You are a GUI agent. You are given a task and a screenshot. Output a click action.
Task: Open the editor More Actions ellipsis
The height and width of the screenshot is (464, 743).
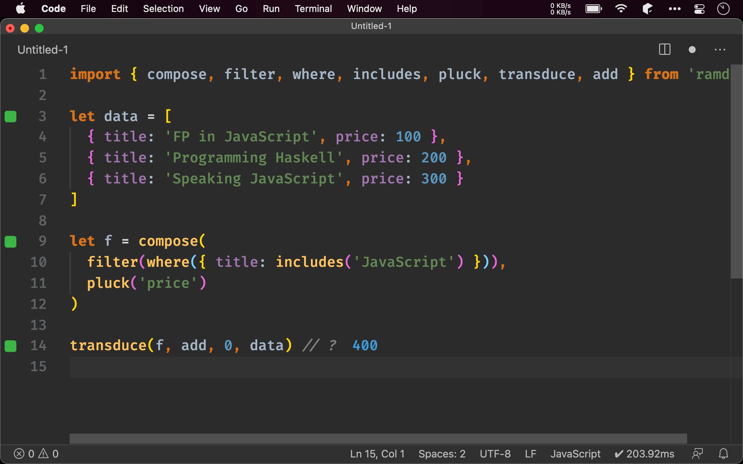(720, 50)
